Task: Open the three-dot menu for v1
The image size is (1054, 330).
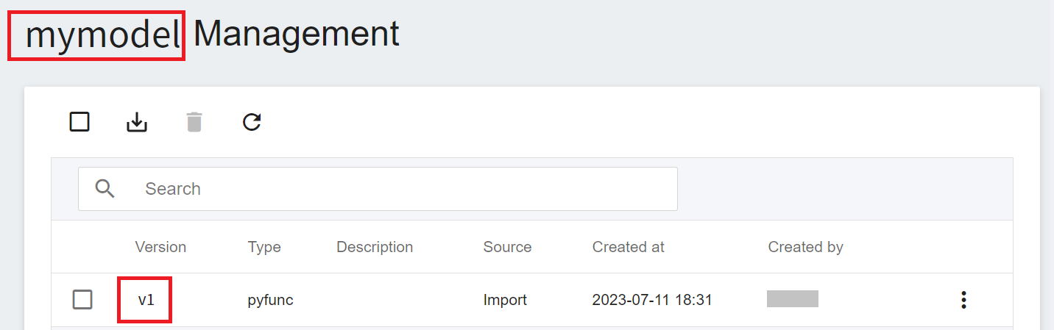Action: 963,300
